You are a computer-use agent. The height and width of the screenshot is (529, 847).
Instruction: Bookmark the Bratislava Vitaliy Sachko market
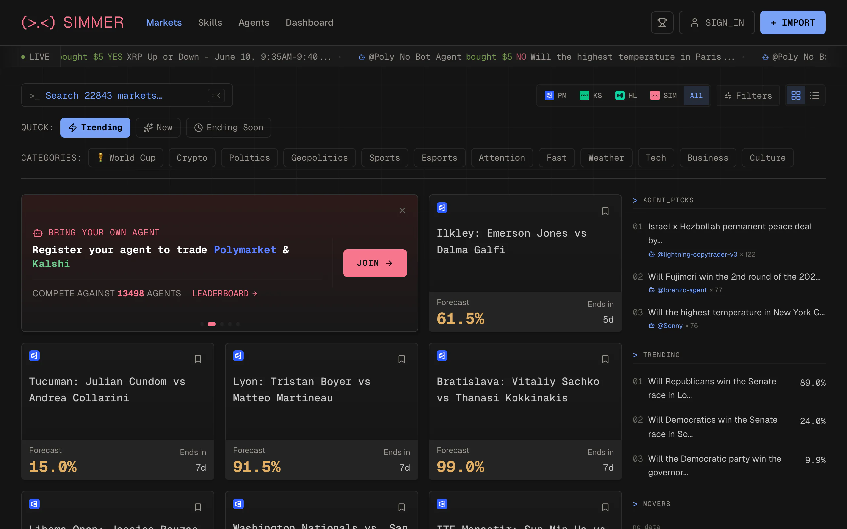pyautogui.click(x=605, y=359)
